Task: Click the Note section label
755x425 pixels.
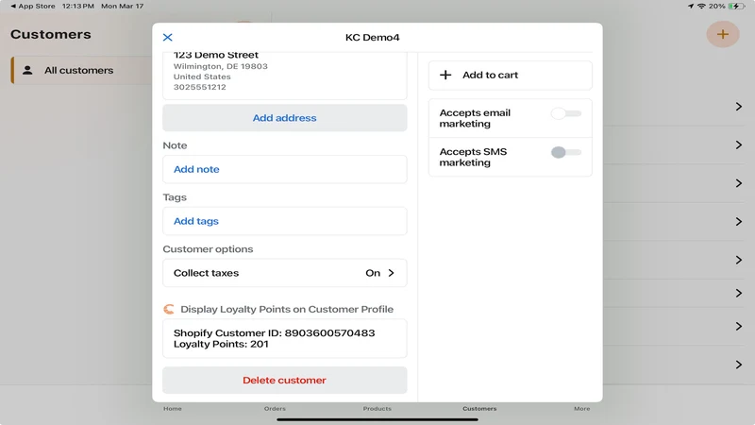Action: click(175, 145)
